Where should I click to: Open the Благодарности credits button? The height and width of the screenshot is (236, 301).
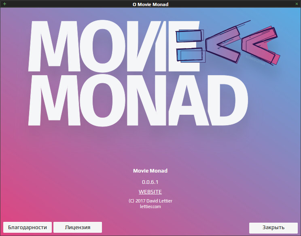(x=28, y=228)
